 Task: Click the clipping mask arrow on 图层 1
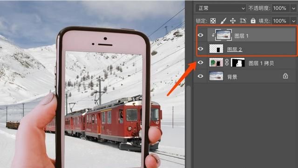[x=213, y=35]
